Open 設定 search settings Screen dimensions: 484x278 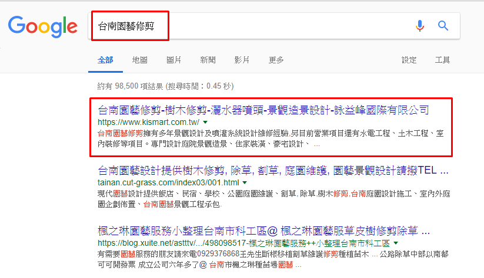click(409, 60)
